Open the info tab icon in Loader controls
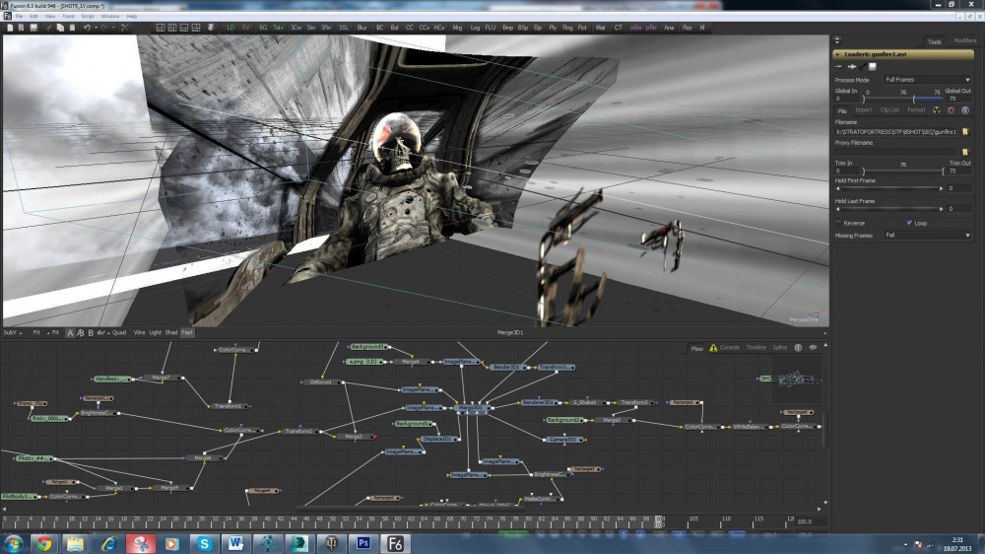Image resolution: width=985 pixels, height=554 pixels. point(965,110)
